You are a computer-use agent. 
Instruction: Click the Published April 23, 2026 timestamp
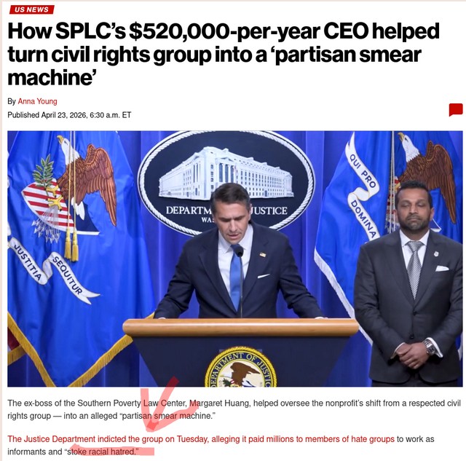(69, 115)
